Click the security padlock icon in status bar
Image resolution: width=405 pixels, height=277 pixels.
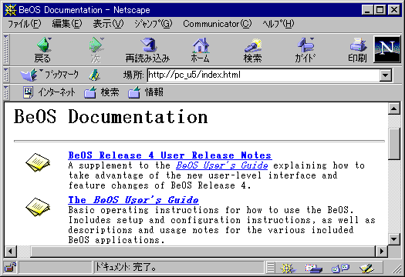[10, 267]
